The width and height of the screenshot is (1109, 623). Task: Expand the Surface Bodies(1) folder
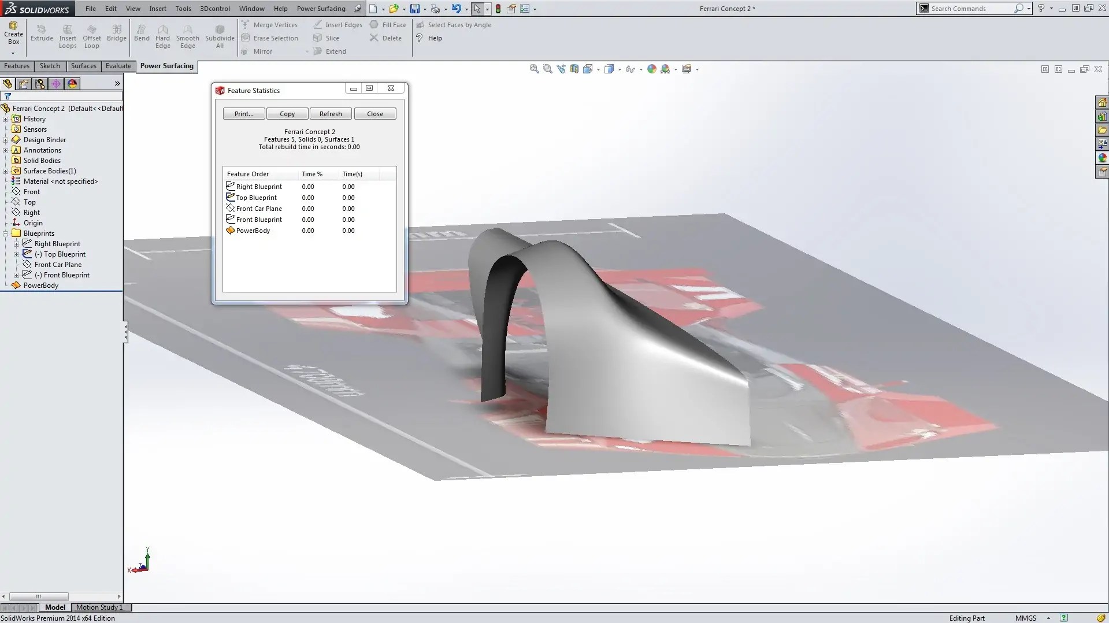pyautogui.click(x=6, y=171)
